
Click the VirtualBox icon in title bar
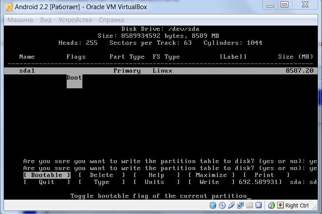pos(8,7)
